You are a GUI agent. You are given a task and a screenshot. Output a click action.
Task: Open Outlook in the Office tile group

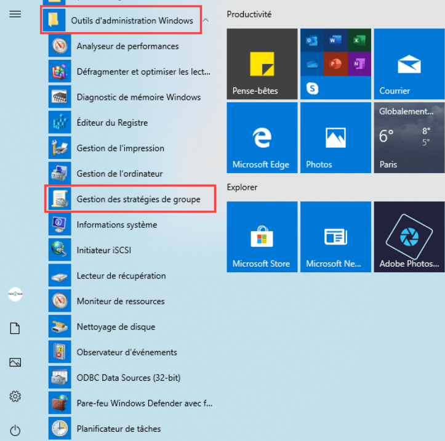(312, 40)
